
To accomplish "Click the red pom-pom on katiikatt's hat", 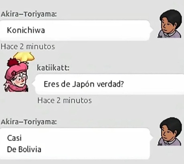I will (x=13, y=63).
